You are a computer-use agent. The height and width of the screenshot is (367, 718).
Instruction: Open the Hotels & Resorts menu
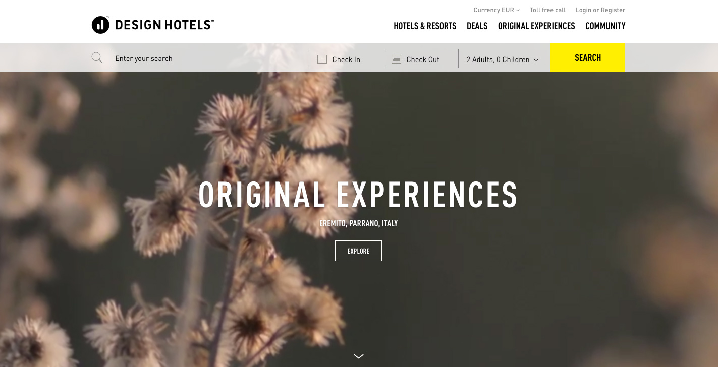click(425, 26)
